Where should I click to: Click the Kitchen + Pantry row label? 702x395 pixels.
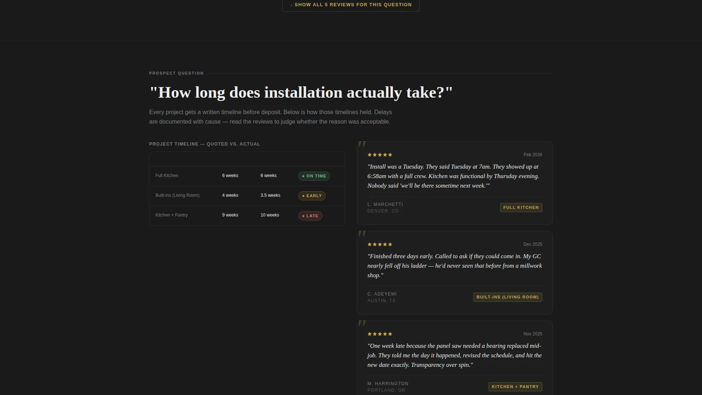pos(171,215)
